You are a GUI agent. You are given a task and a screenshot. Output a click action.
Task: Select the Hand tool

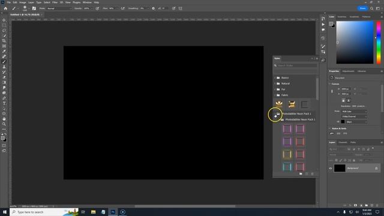[4, 119]
